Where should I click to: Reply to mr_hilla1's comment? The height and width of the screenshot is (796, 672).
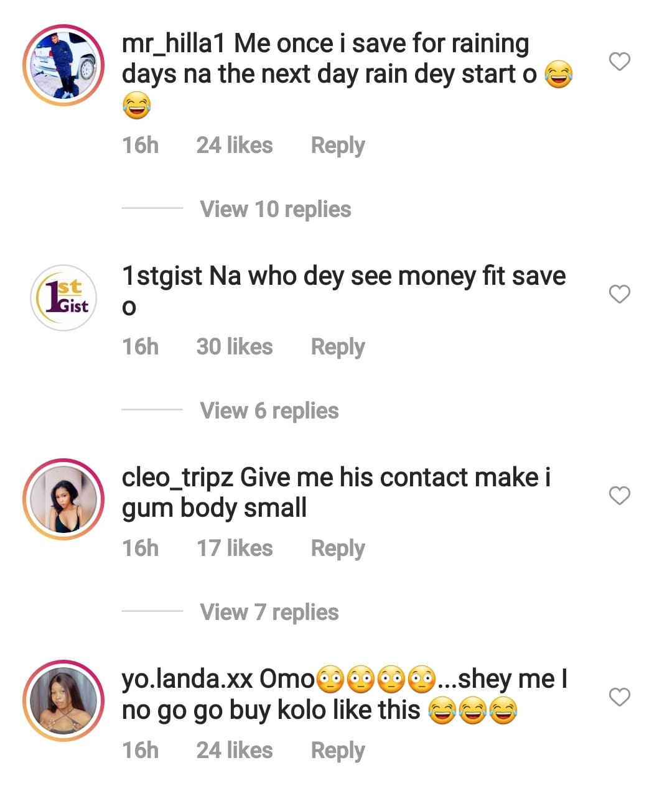click(337, 146)
